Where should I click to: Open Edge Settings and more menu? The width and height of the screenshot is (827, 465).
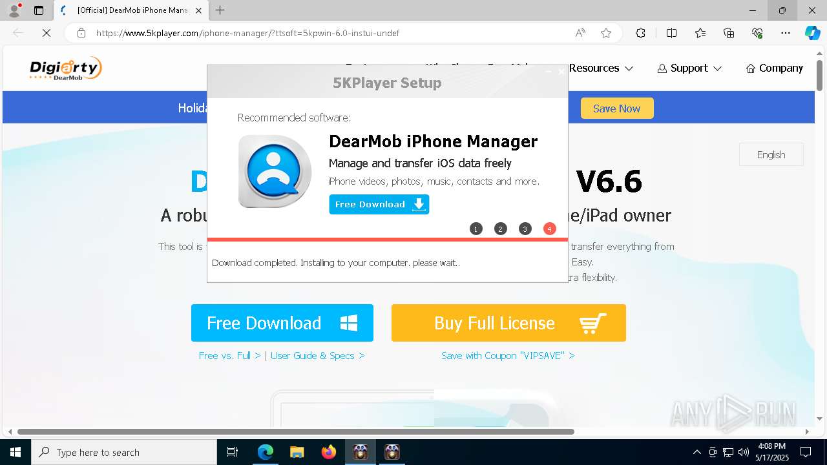[786, 33]
